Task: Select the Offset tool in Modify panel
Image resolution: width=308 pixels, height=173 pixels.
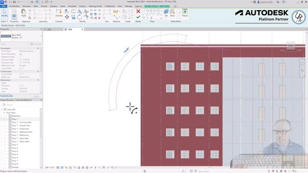Action: pyautogui.click(x=73, y=12)
